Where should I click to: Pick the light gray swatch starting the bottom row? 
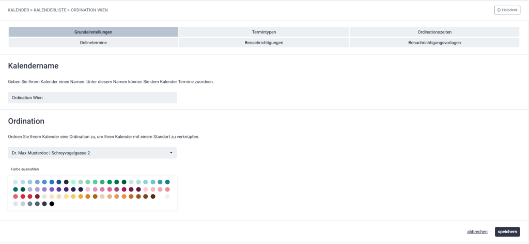pyautogui.click(x=15, y=204)
